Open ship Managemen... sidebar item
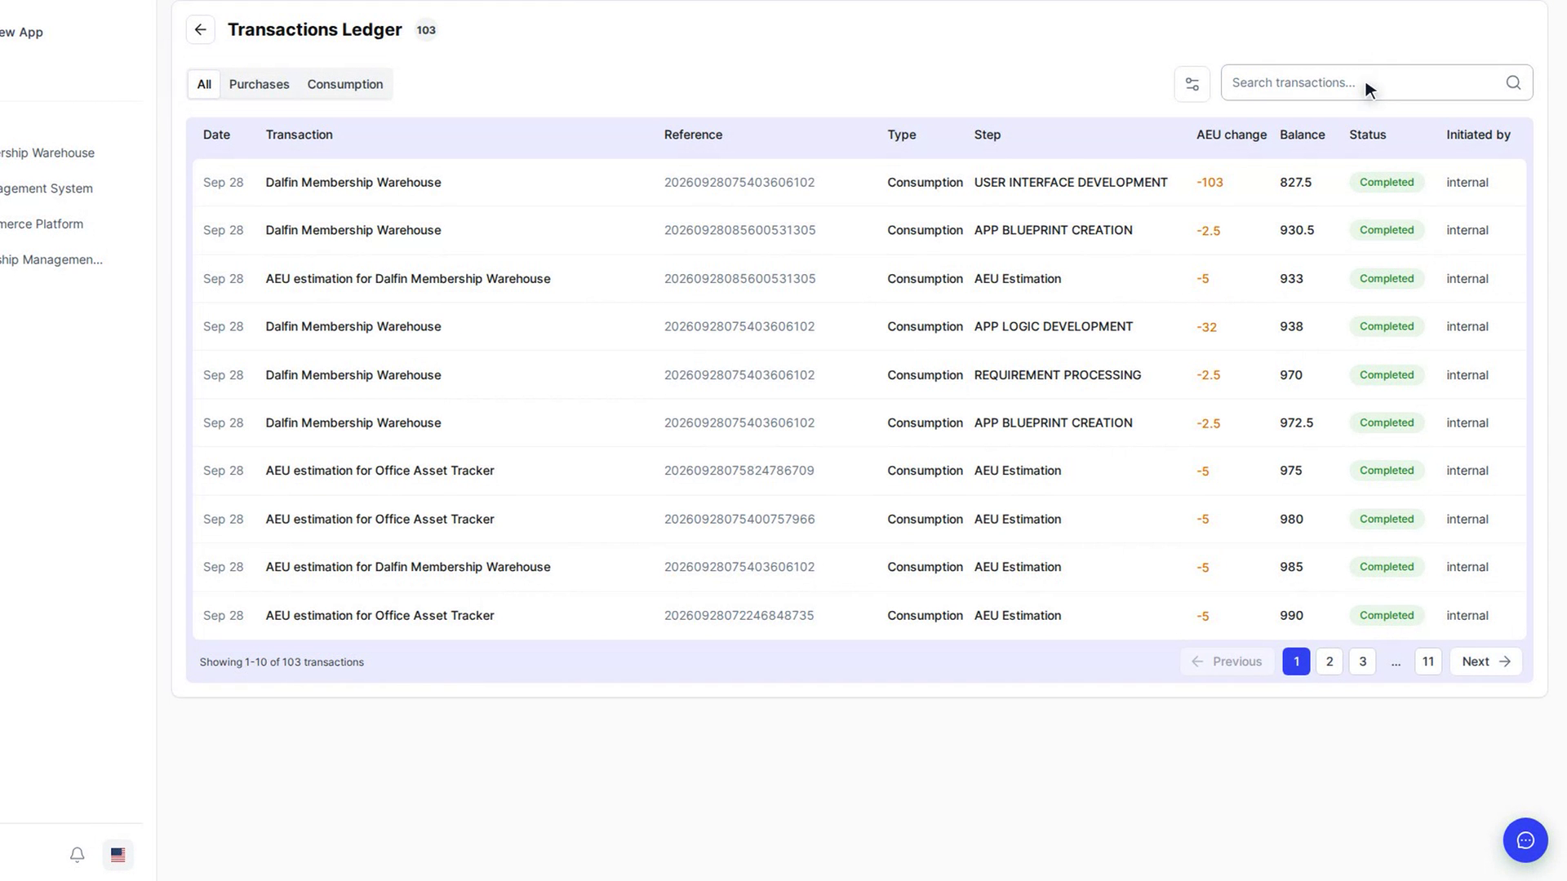Viewport: 1567px width, 881px height. click(51, 259)
